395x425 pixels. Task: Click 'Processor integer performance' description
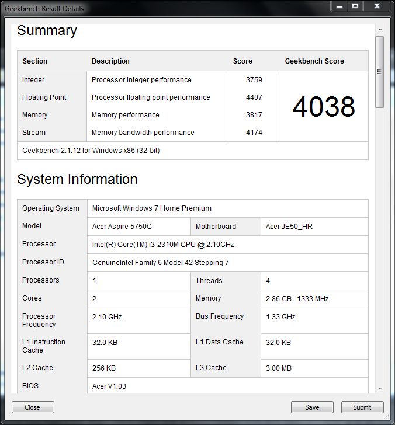tap(141, 79)
